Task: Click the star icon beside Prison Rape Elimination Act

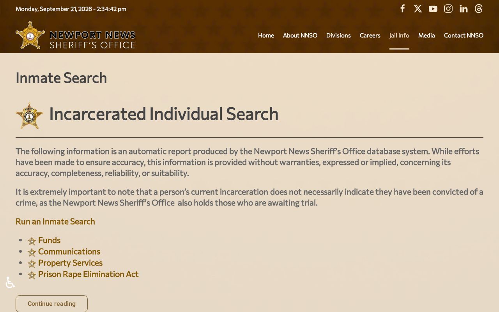Action: (x=32, y=275)
